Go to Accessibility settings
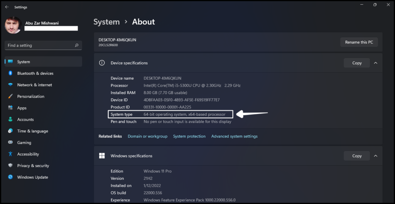 coord(43,154)
